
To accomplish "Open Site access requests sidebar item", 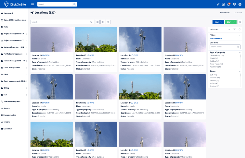I will (x=11, y=102).
